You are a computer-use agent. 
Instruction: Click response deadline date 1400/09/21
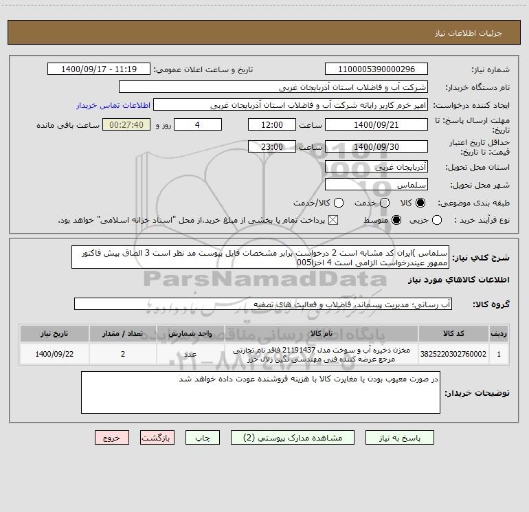pyautogui.click(x=376, y=124)
